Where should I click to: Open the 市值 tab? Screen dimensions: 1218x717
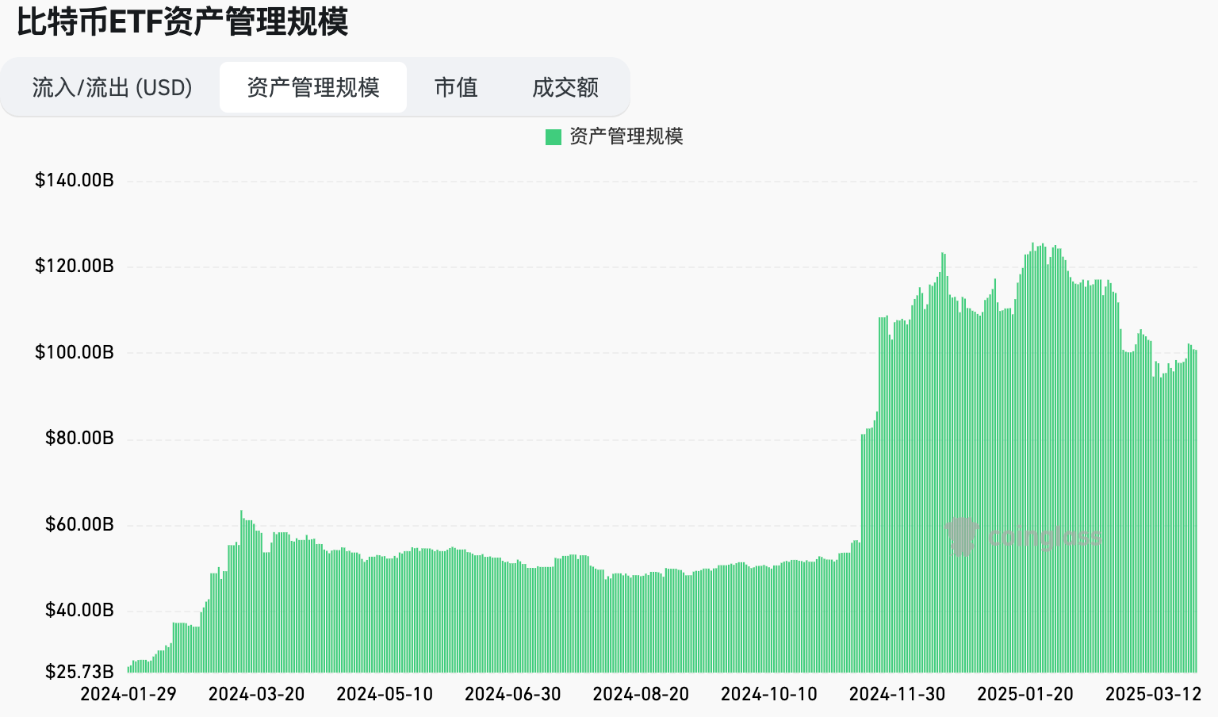coord(456,87)
